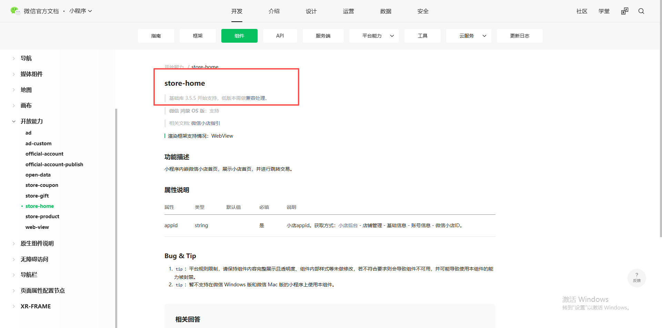Select the highlighted store-home sidebar item
This screenshot has height=328, width=662.
pos(40,206)
